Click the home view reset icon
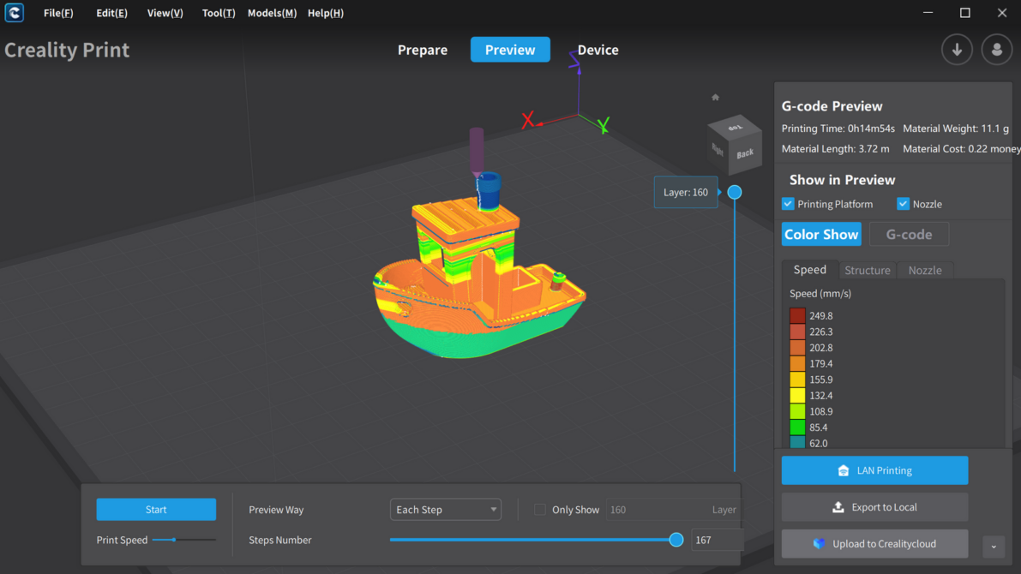1021x574 pixels. tap(716, 97)
